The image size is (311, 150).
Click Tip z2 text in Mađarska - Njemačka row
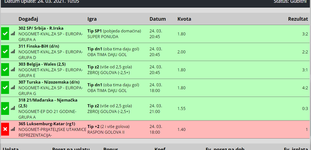point(109,106)
